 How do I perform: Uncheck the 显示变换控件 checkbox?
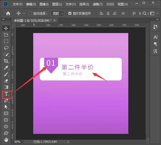(x=70, y=13)
